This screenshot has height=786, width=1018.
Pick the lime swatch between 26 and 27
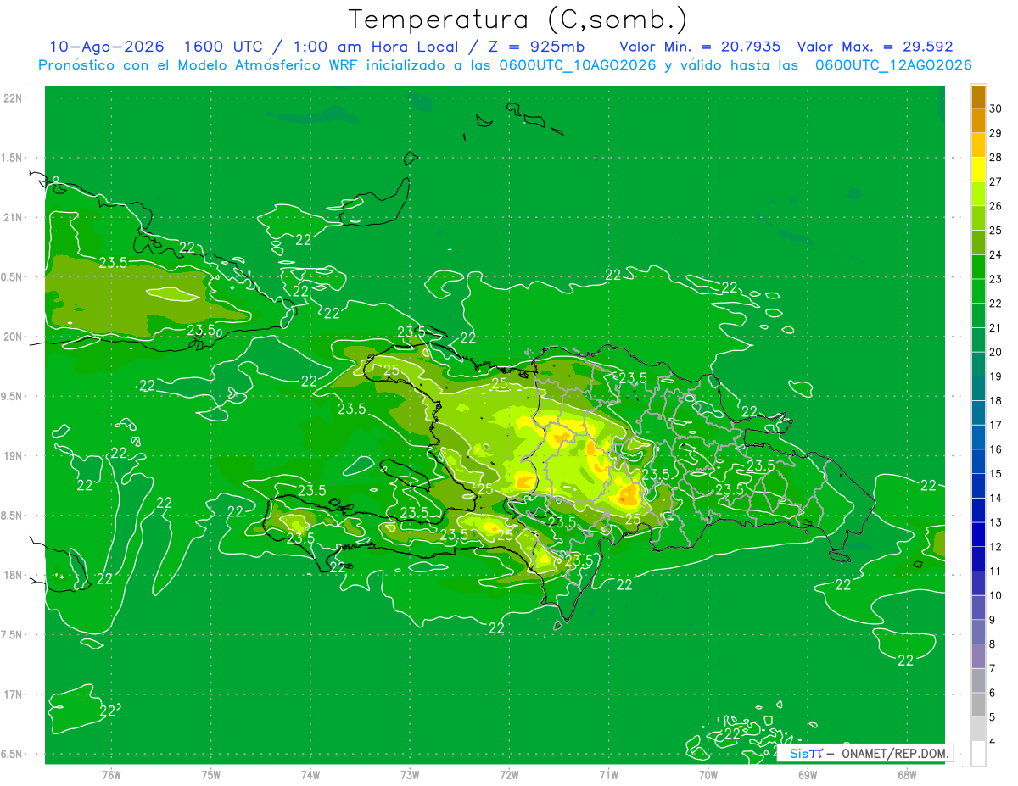coord(978,194)
